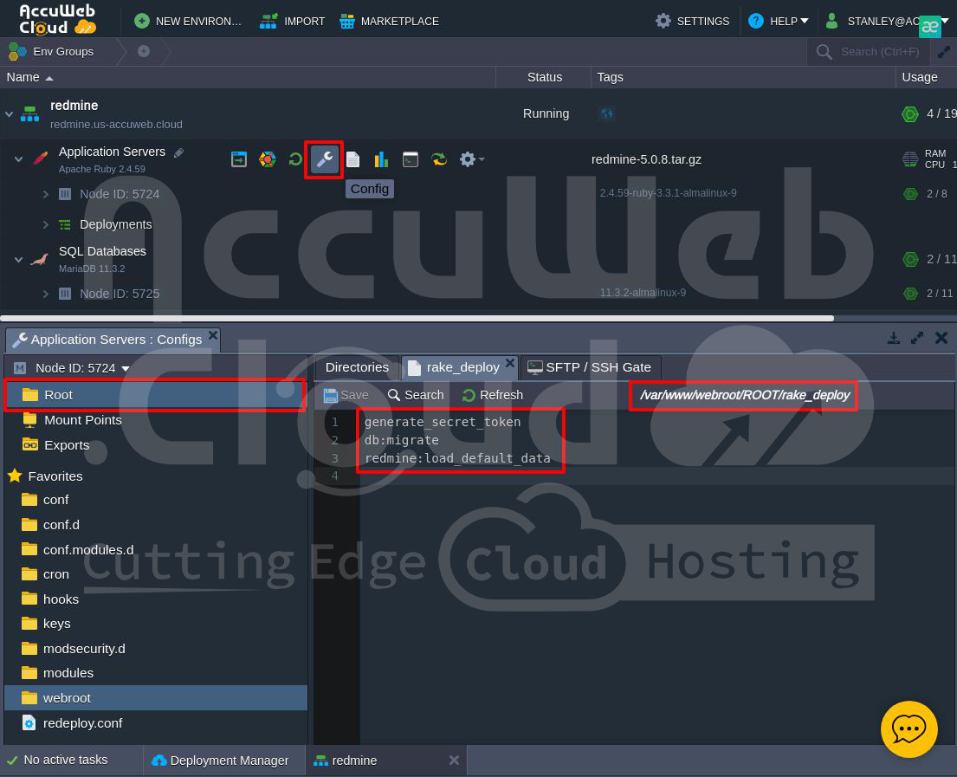The width and height of the screenshot is (957, 777).
Task: Collapse the SQL Databases layer
Action: coord(18,259)
